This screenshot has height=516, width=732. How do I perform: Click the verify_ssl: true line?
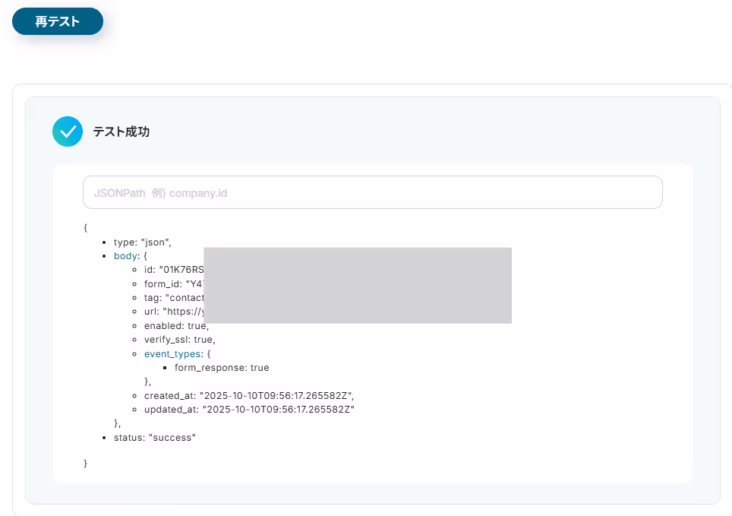click(180, 340)
